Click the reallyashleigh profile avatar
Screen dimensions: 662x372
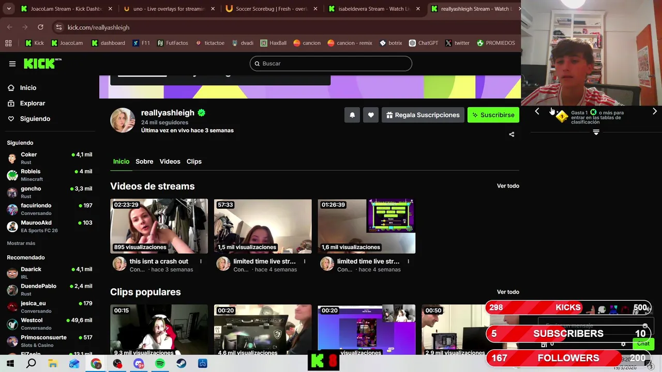tap(123, 120)
